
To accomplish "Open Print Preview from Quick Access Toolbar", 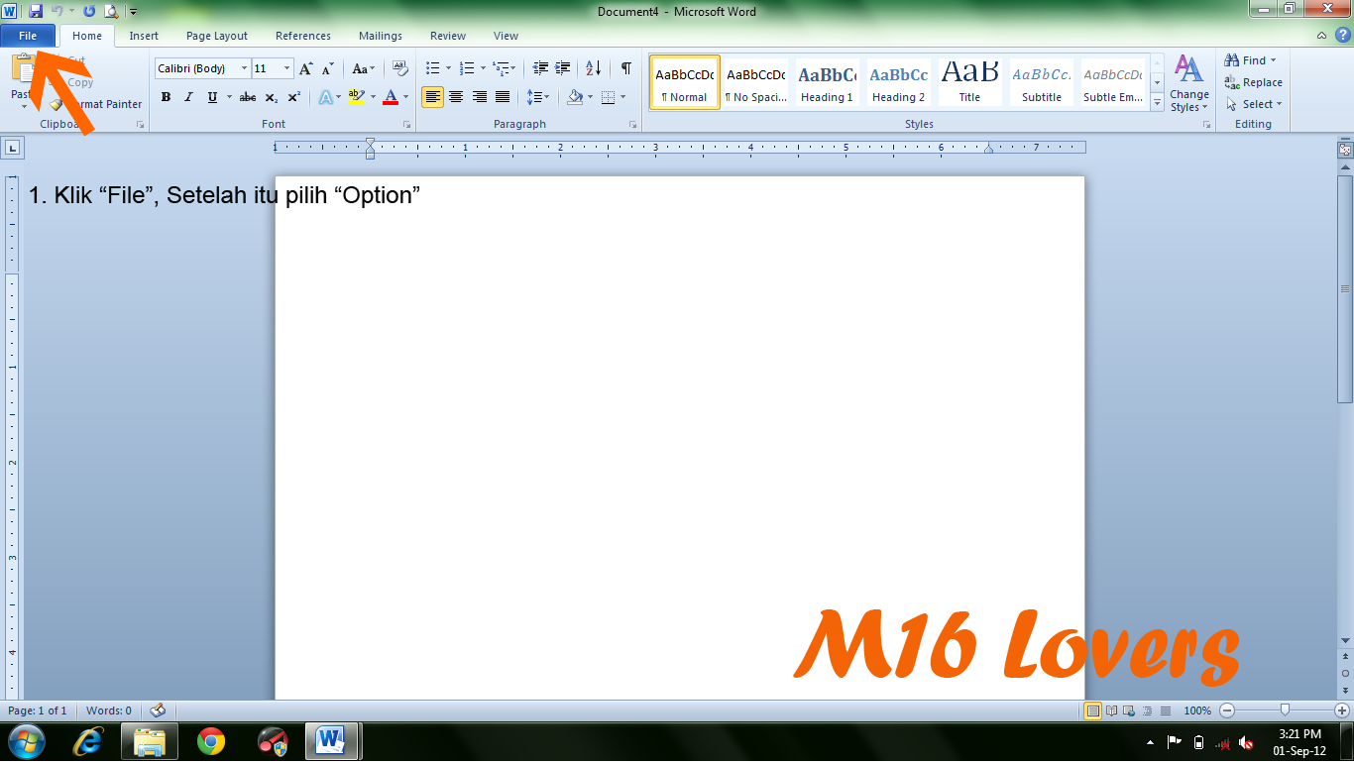I will [x=111, y=11].
